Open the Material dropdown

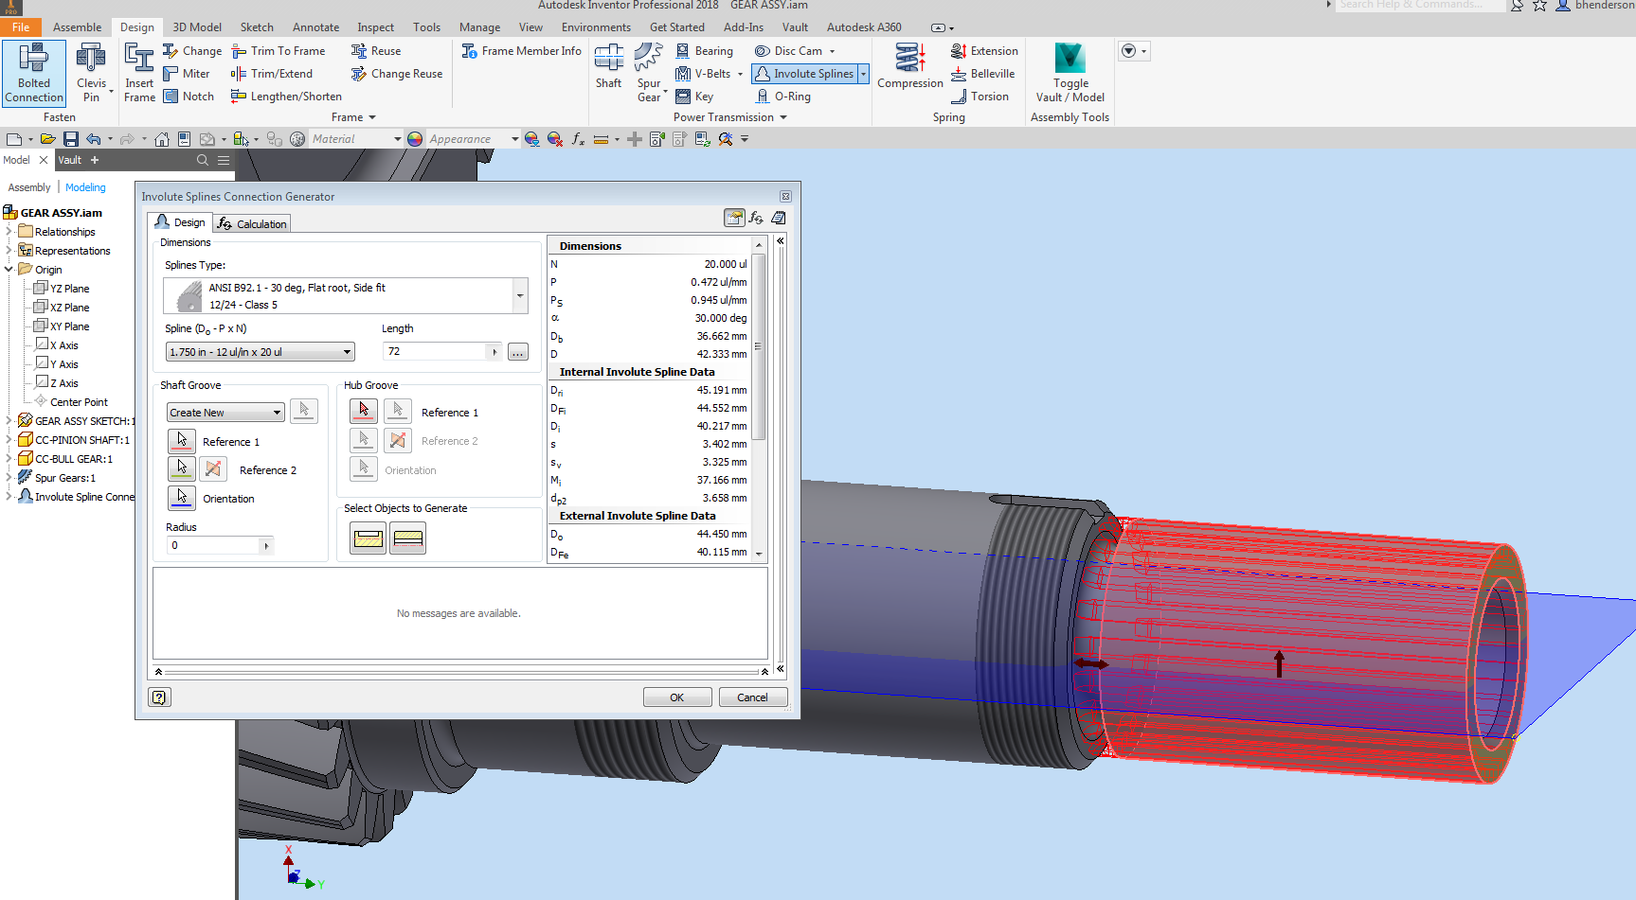click(x=398, y=139)
